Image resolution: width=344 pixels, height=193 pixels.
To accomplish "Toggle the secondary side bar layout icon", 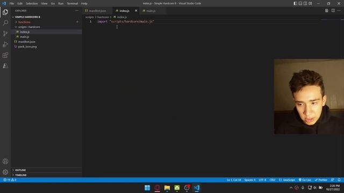I will tap(305, 4).
